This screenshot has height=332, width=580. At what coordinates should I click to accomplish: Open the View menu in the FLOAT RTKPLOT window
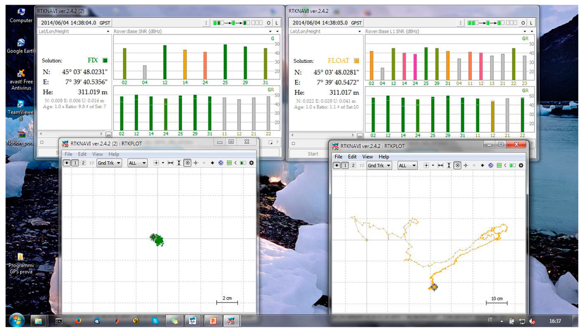[368, 157]
